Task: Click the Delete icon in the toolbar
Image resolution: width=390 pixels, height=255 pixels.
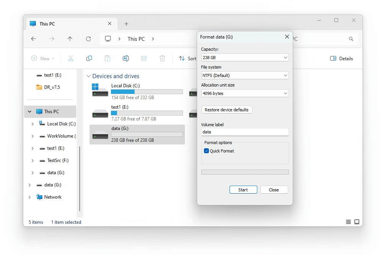Action: (162, 58)
